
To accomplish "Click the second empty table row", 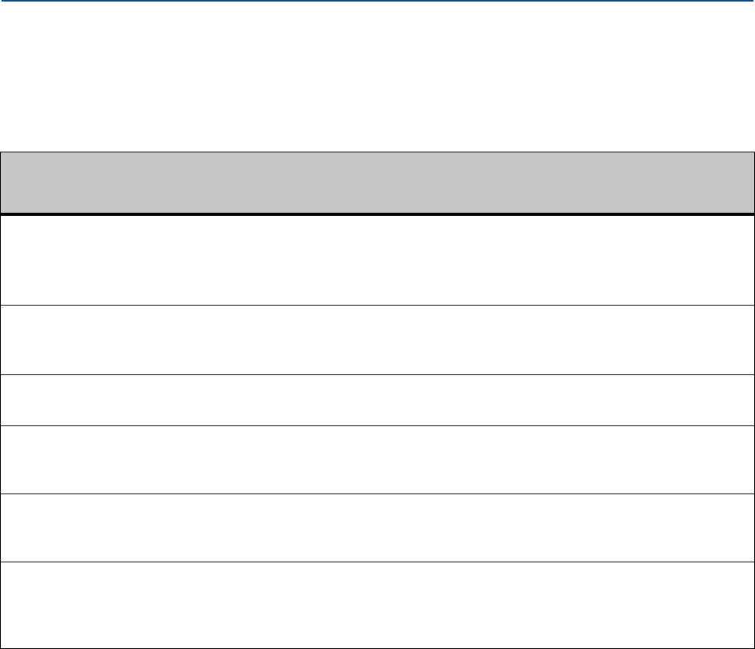I will (x=377, y=340).
